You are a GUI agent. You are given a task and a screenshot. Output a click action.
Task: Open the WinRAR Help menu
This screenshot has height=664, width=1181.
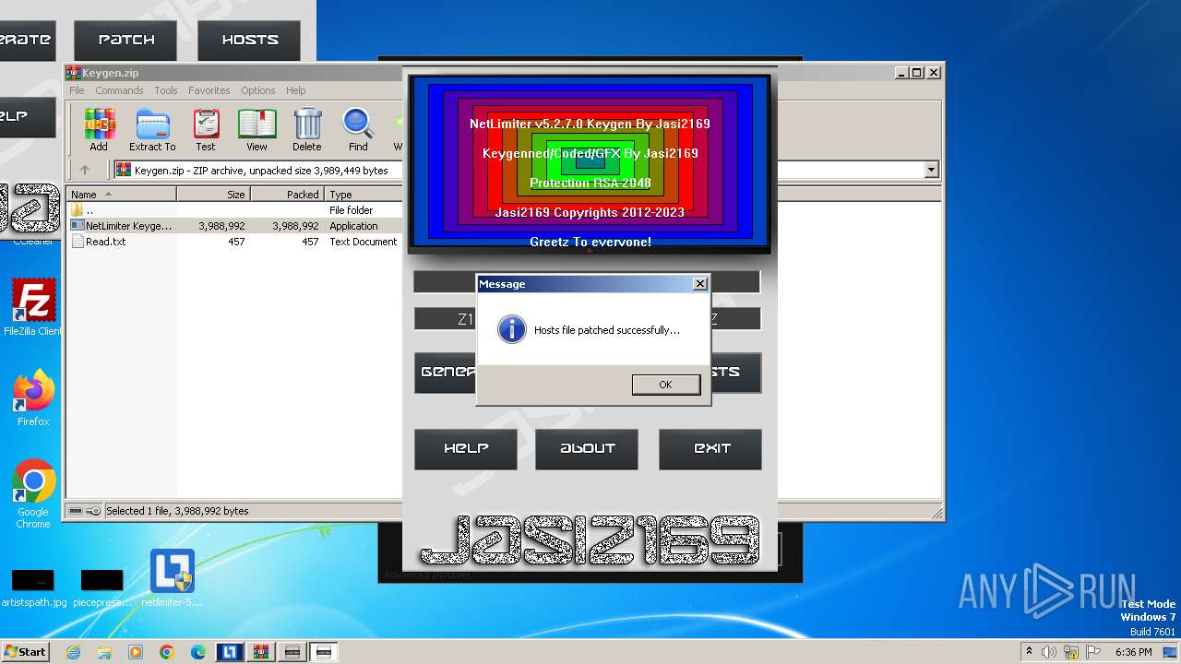tap(295, 90)
